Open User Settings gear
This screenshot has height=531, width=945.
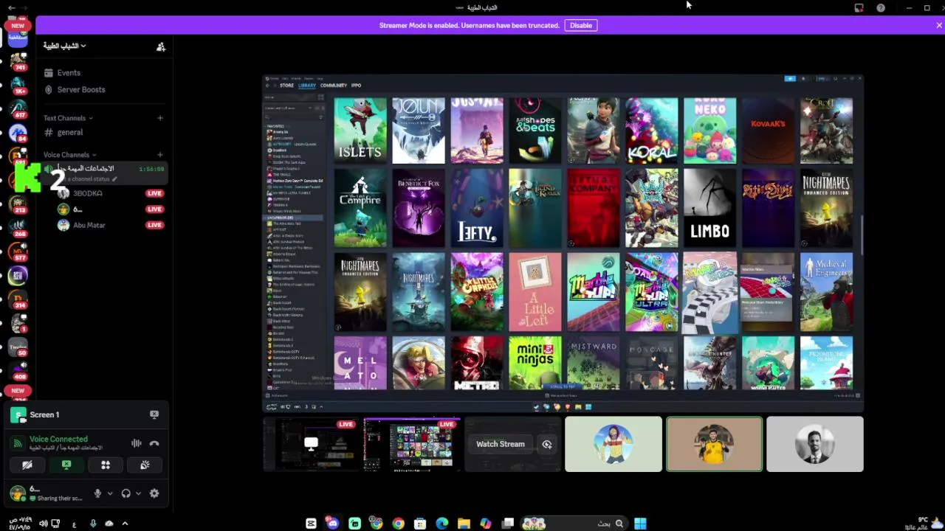click(x=154, y=493)
